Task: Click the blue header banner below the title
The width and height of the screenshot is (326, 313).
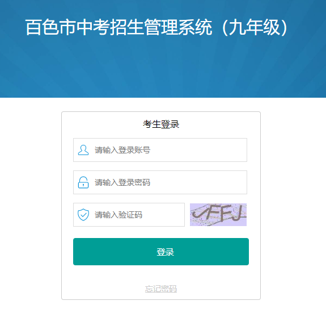Action: click(163, 69)
